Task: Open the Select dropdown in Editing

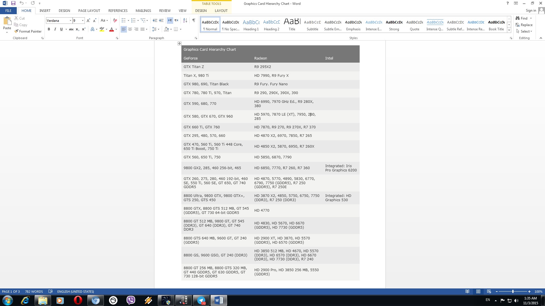Action: point(524,31)
